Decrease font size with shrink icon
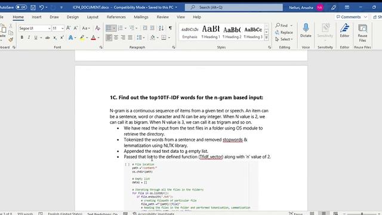This screenshot has height=215, width=382. [76, 28]
